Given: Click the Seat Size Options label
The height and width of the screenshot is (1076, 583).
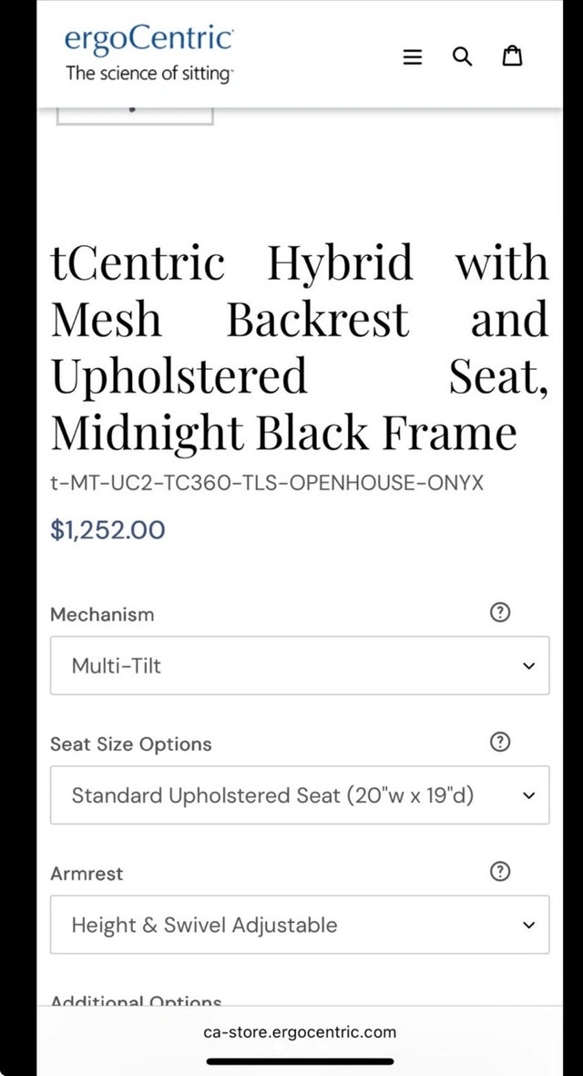Looking at the screenshot, I should (130, 744).
